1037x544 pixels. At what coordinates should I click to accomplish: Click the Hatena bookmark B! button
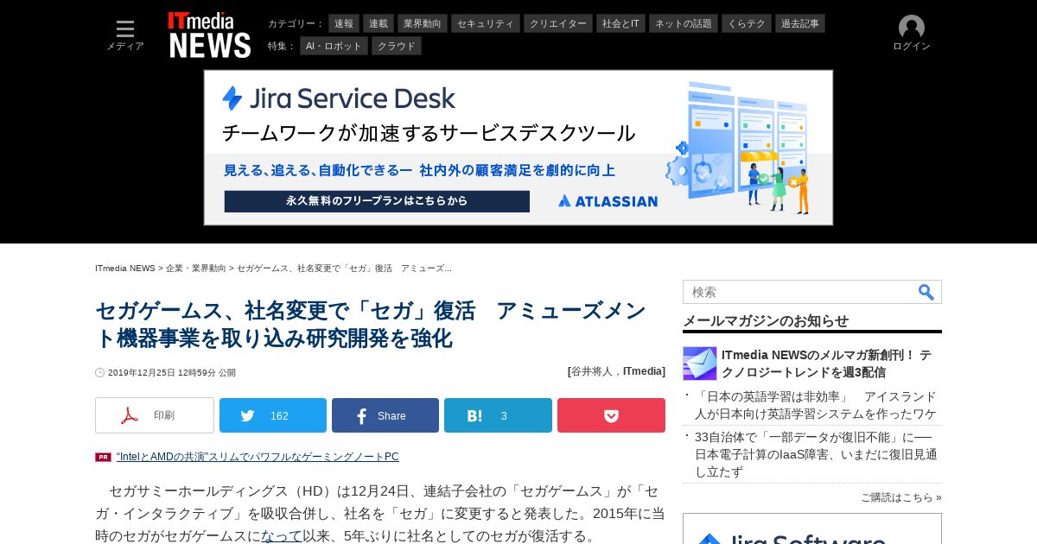click(498, 415)
